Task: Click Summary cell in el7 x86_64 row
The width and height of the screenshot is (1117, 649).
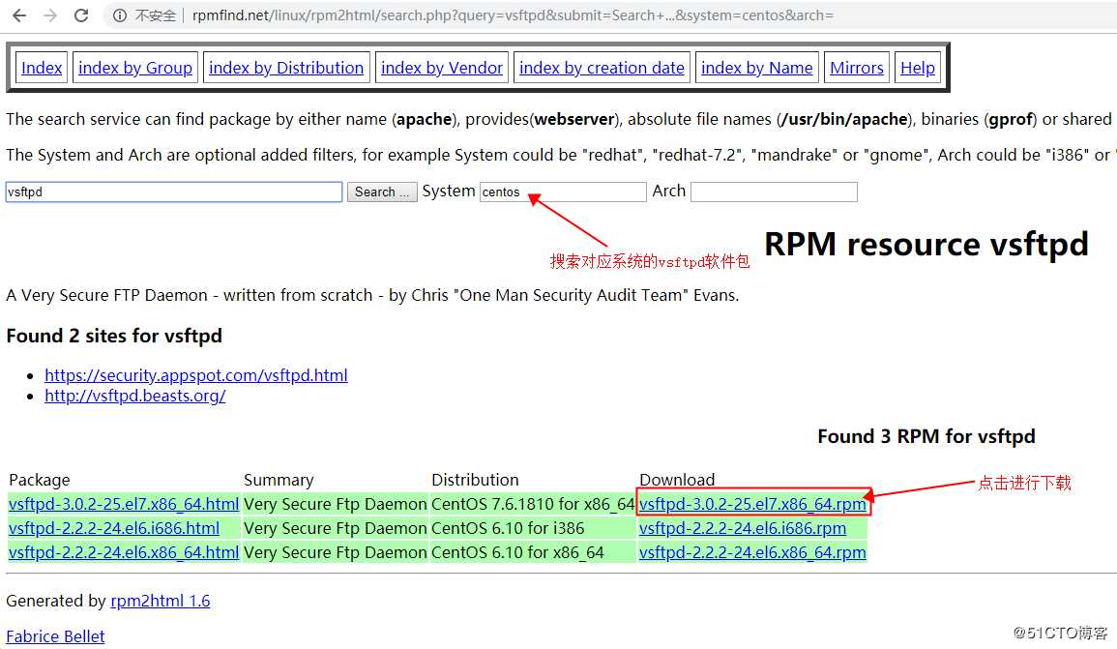Action: (x=335, y=504)
